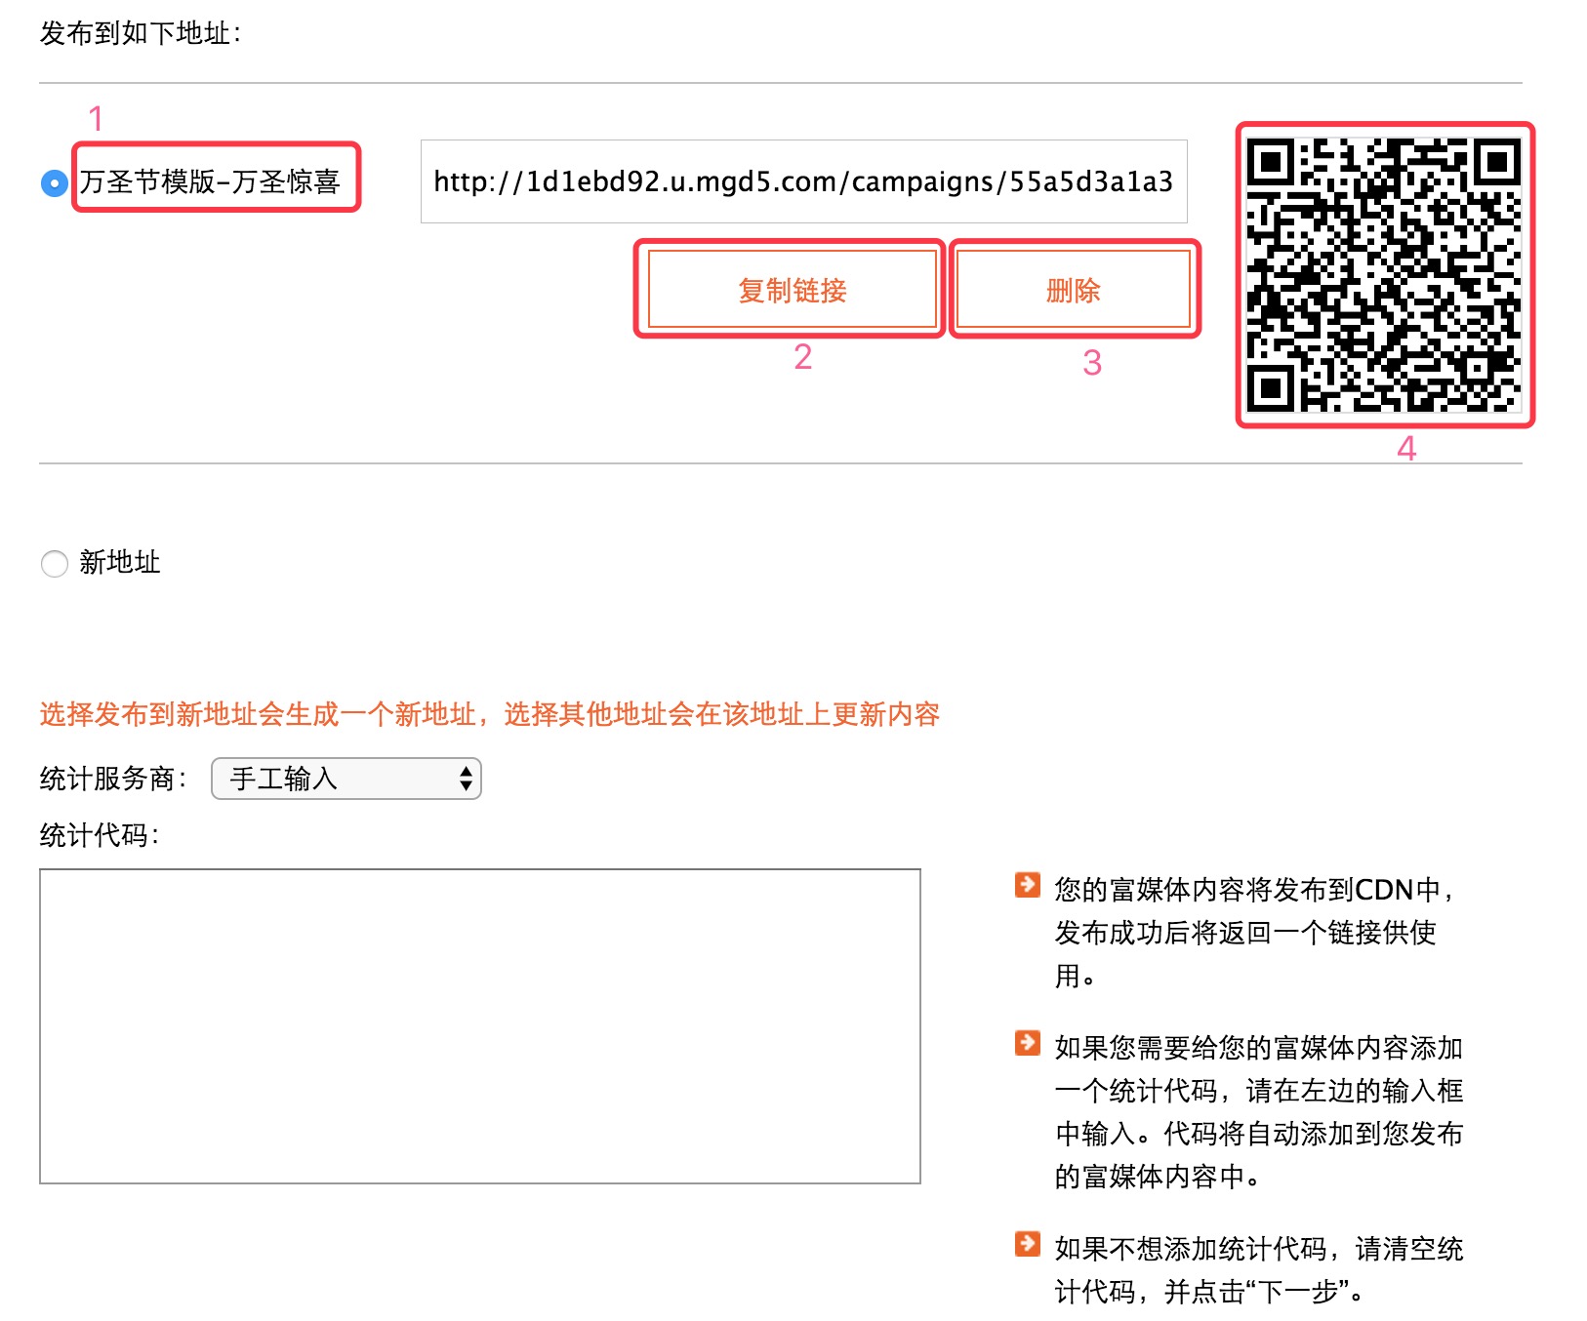Click the 发布到如下地址 heading
Viewport: 1587px width, 1321px height.
[140, 33]
